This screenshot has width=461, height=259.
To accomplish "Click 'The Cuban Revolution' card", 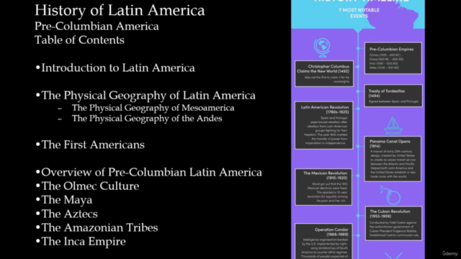I will pyautogui.click(x=394, y=224).
